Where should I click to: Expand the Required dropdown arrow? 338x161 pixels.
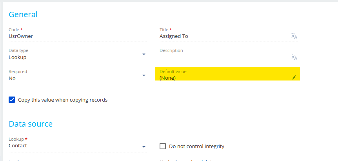click(x=144, y=75)
